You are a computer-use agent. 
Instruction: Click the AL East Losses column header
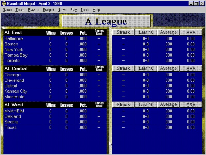point(66,33)
